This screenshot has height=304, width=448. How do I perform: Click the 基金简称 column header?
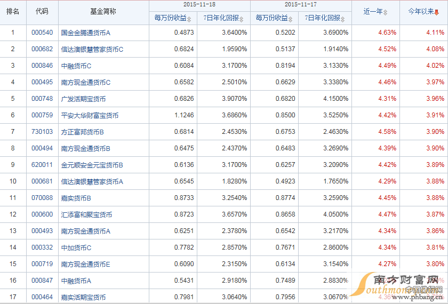(103, 12)
